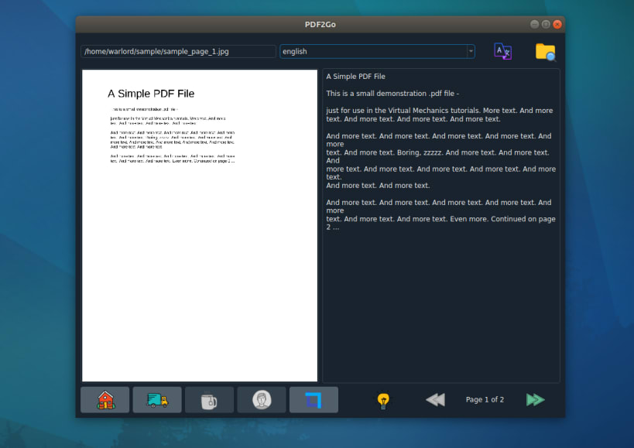Go to next page with green arrows
Screen dimensions: 634x448
[x=536, y=400]
